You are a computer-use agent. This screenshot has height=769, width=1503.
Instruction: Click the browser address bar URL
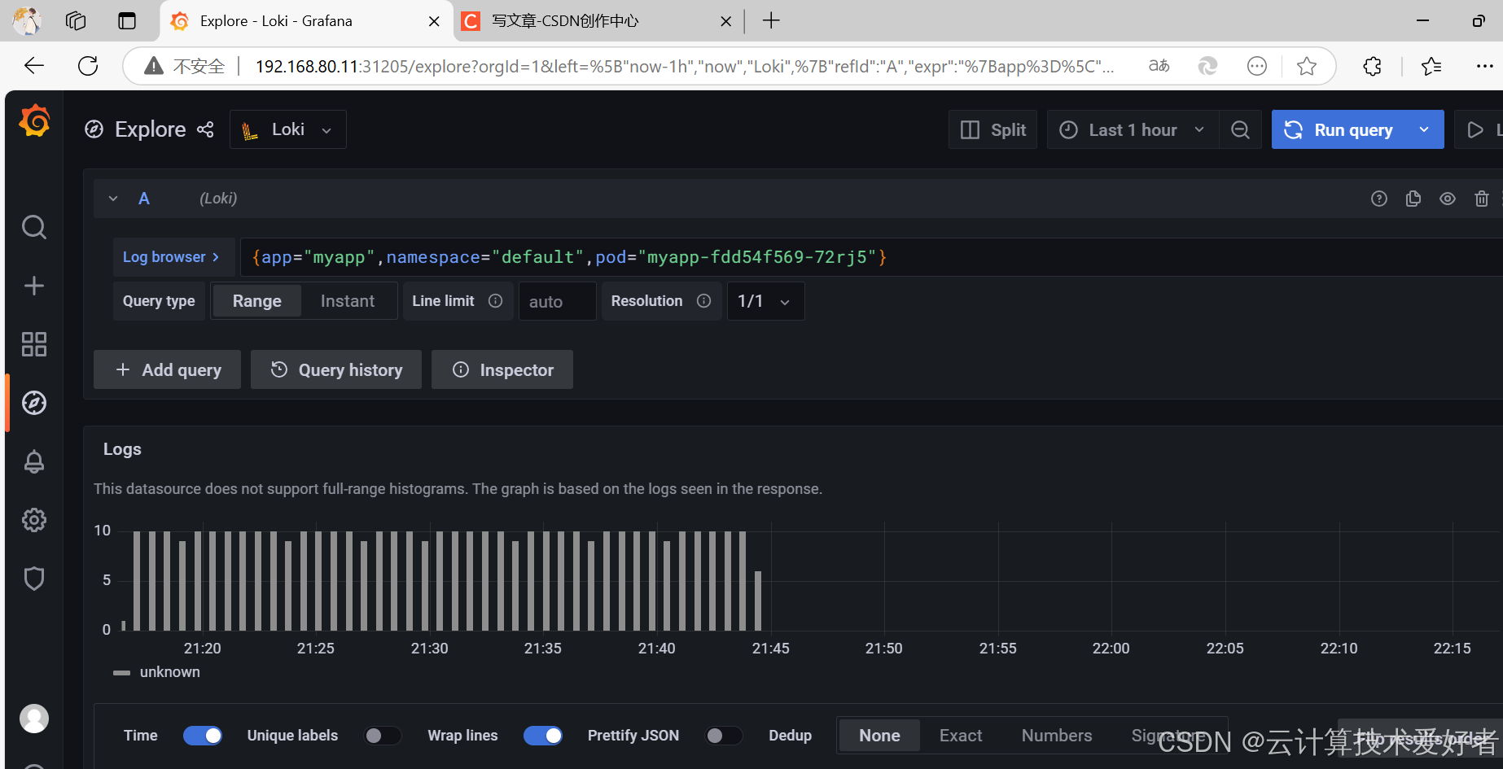684,66
